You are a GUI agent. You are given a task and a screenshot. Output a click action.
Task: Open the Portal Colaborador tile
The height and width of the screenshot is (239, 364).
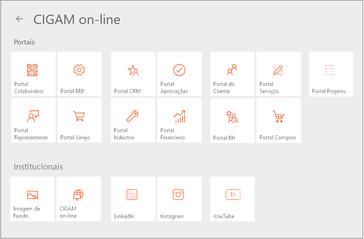[33, 74]
